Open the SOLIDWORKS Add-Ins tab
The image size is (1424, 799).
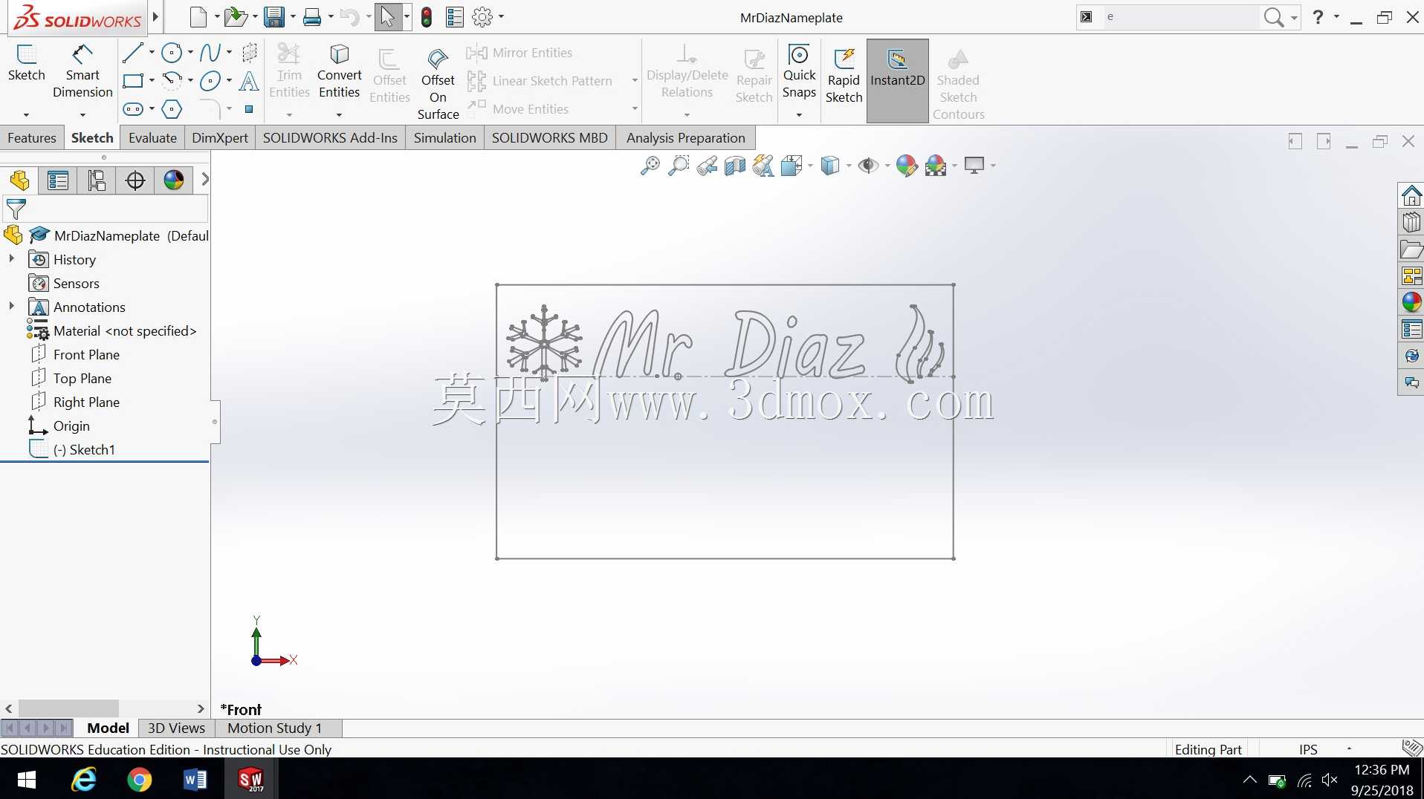click(330, 138)
